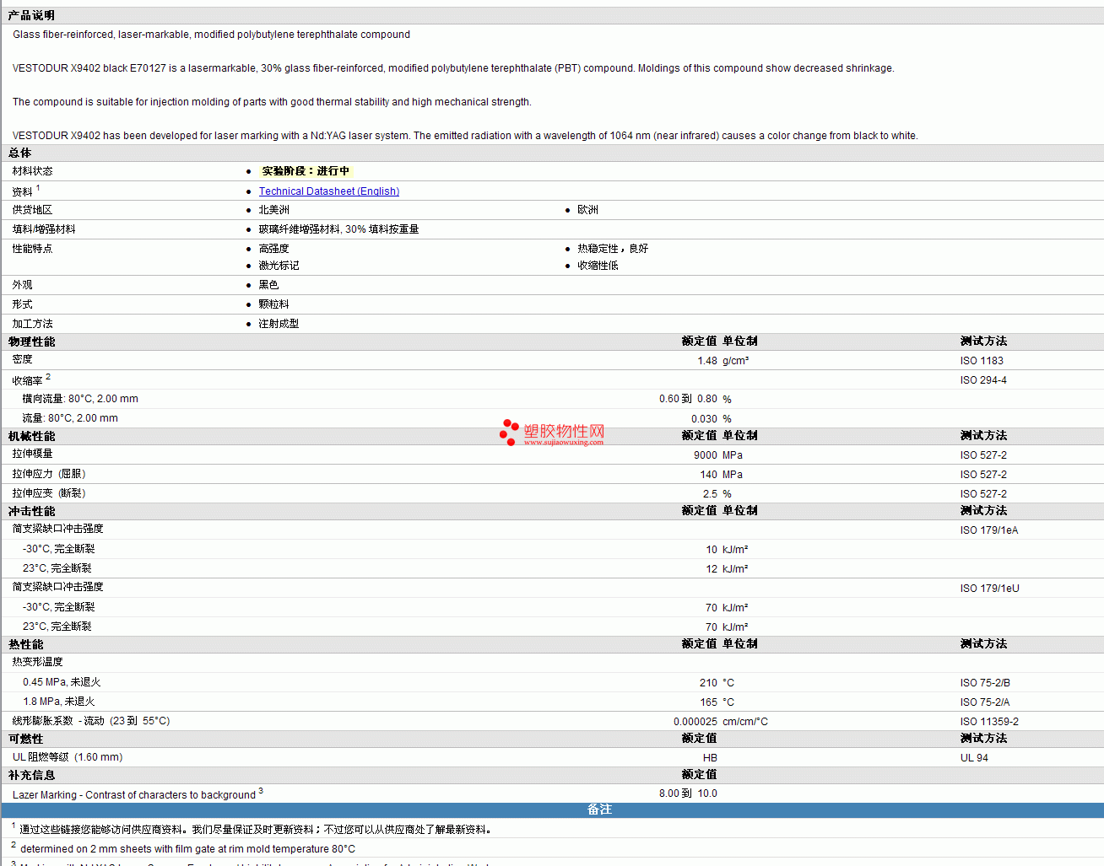The image size is (1104, 866).
Task: Click the ISO 75-2/B test method
Action: coord(985,683)
